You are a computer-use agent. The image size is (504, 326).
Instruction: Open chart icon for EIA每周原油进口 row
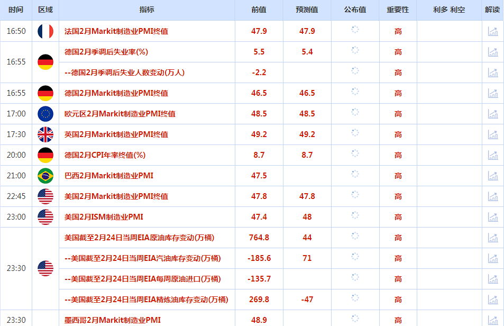[x=493, y=279]
